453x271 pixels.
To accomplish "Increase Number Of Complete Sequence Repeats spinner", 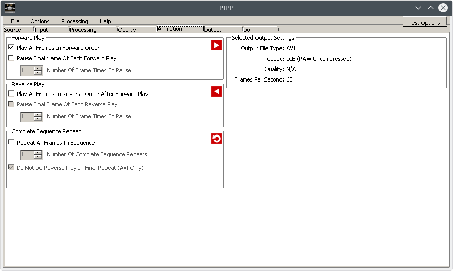I will coord(38,153).
